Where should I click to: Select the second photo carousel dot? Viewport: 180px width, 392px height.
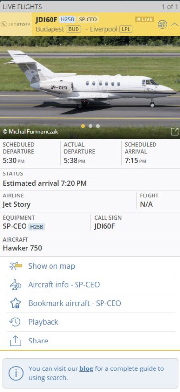click(x=90, y=126)
